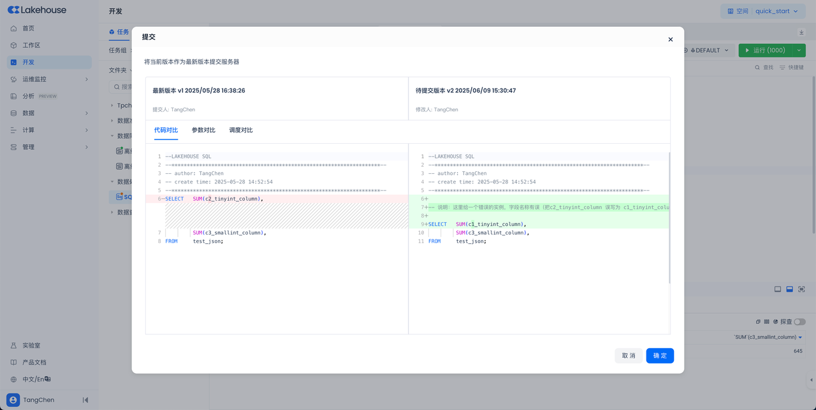The height and width of the screenshot is (410, 816).
Task: Open the 工作区 cube icon in sidebar
Action: 13,45
